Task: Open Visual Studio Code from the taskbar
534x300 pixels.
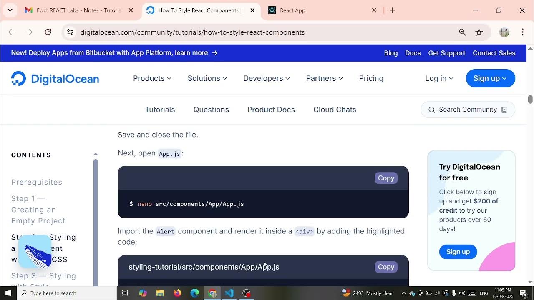Action: pos(229,293)
